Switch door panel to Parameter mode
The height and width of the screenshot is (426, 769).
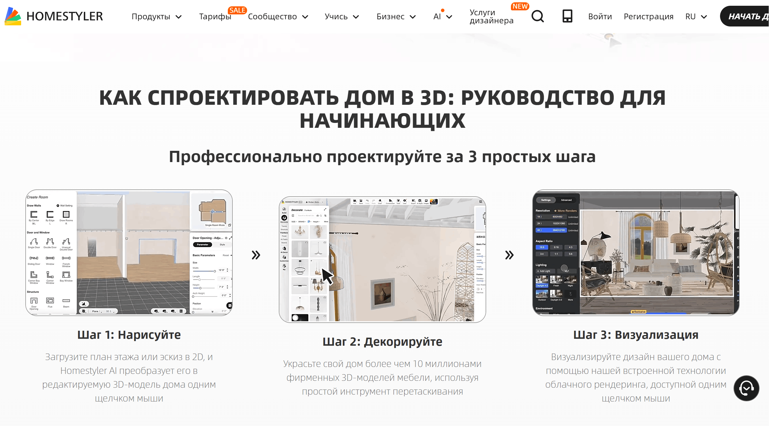(202, 245)
